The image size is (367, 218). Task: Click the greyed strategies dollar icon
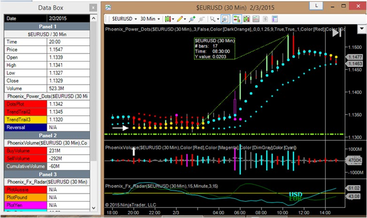pos(265,19)
